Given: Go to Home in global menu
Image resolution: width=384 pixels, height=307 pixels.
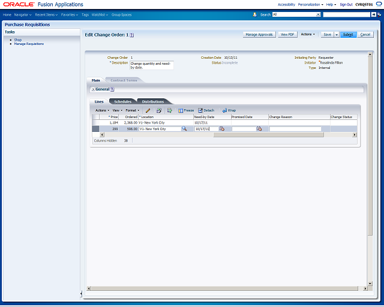Looking at the screenshot, I should click(7, 14).
